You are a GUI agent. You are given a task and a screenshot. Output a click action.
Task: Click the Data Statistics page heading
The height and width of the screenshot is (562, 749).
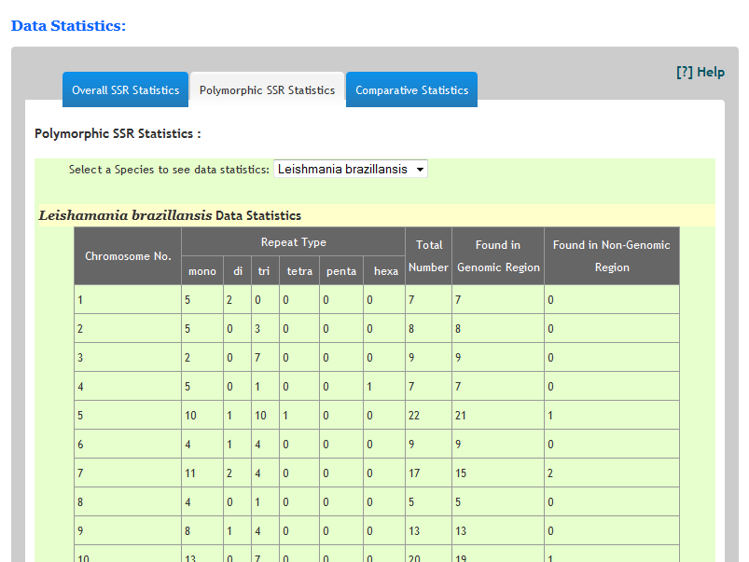click(x=68, y=25)
